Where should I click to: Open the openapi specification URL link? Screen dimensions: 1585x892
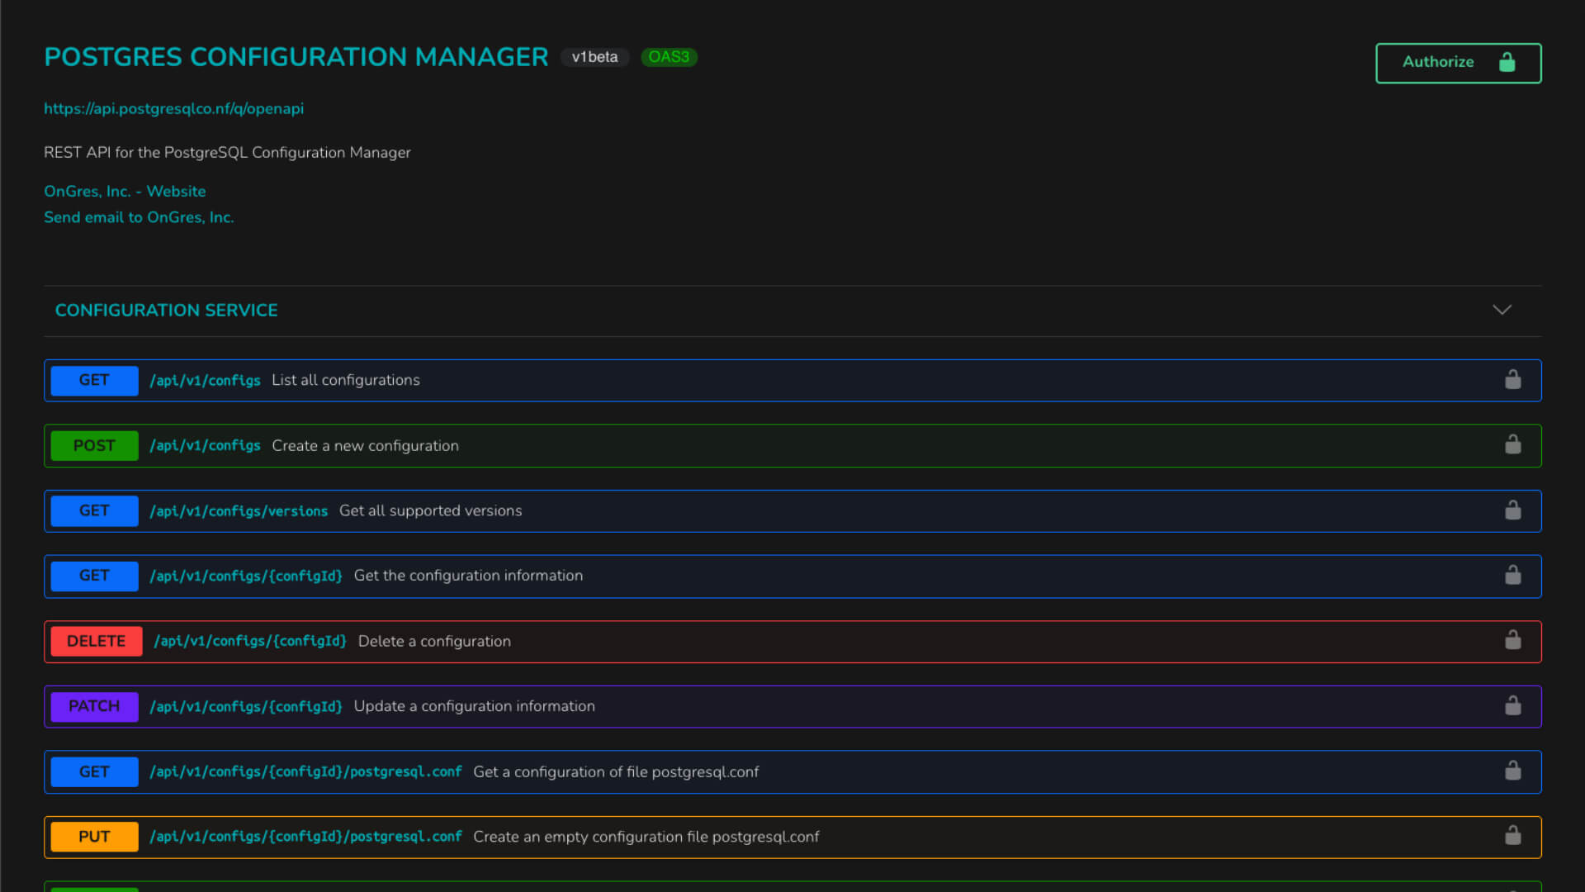click(x=173, y=108)
